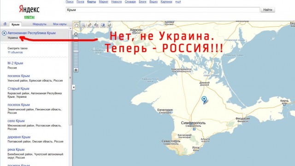Open the route building tool icon
The height and width of the screenshot is (166, 295).
[96, 25]
